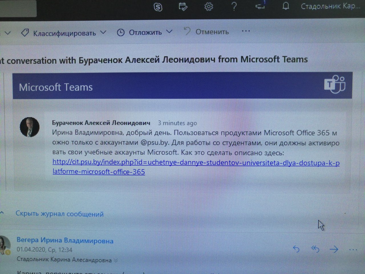This screenshot has height=274, width=365.
Task: Reply all to the message
Action: (315, 249)
